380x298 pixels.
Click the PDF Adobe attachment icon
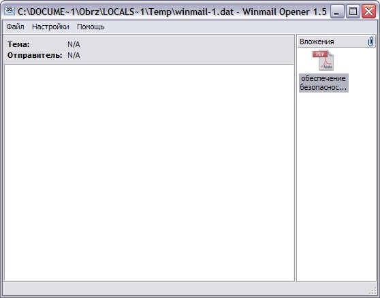[x=323, y=61]
